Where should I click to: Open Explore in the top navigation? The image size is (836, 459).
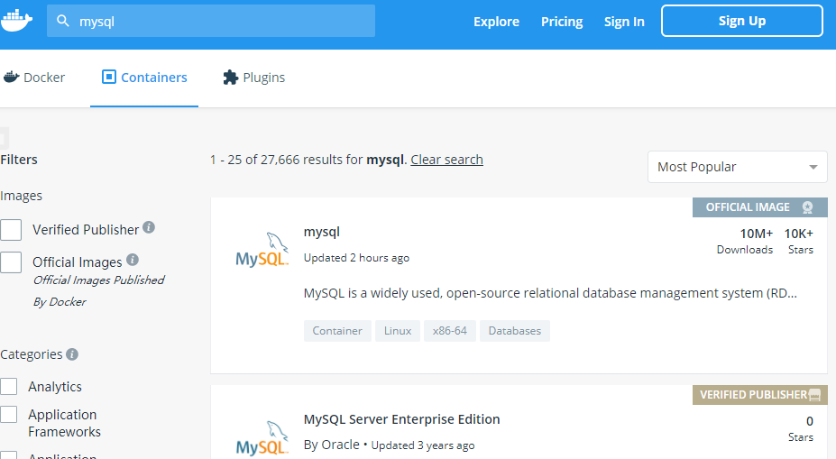tap(496, 22)
